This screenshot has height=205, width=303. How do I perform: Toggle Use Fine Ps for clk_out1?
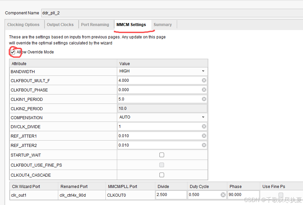pos(281,195)
